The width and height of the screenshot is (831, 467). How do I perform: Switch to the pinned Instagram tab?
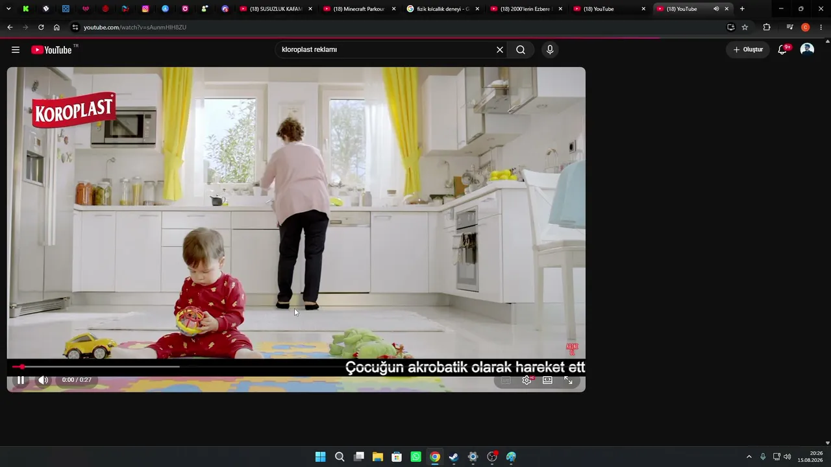tap(145, 9)
